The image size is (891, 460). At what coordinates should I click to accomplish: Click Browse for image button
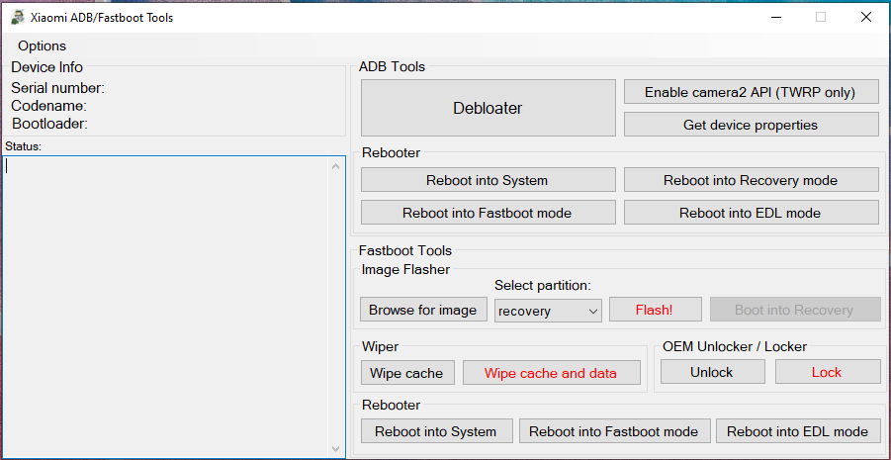pyautogui.click(x=423, y=310)
